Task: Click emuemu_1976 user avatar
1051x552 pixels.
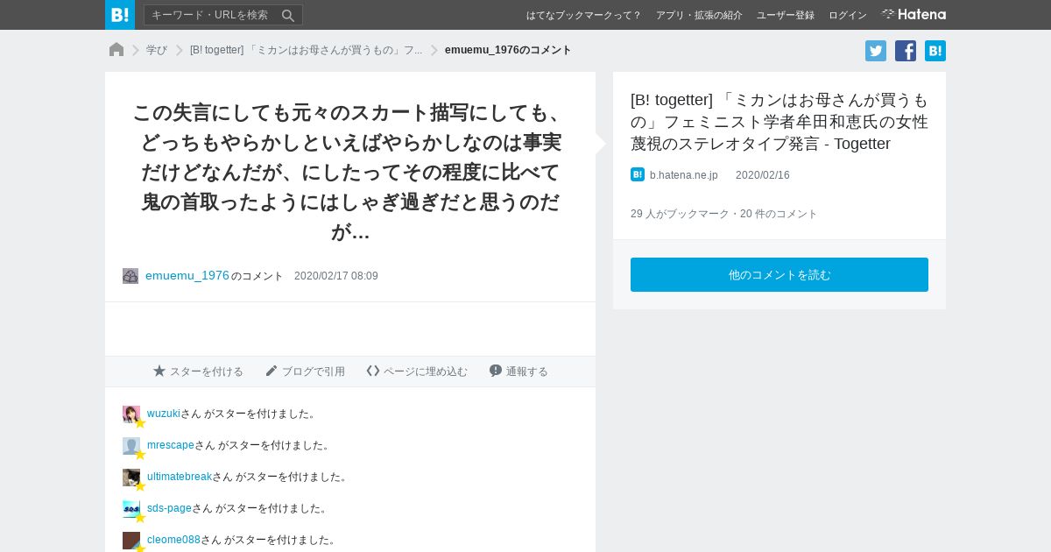Action: [130, 276]
